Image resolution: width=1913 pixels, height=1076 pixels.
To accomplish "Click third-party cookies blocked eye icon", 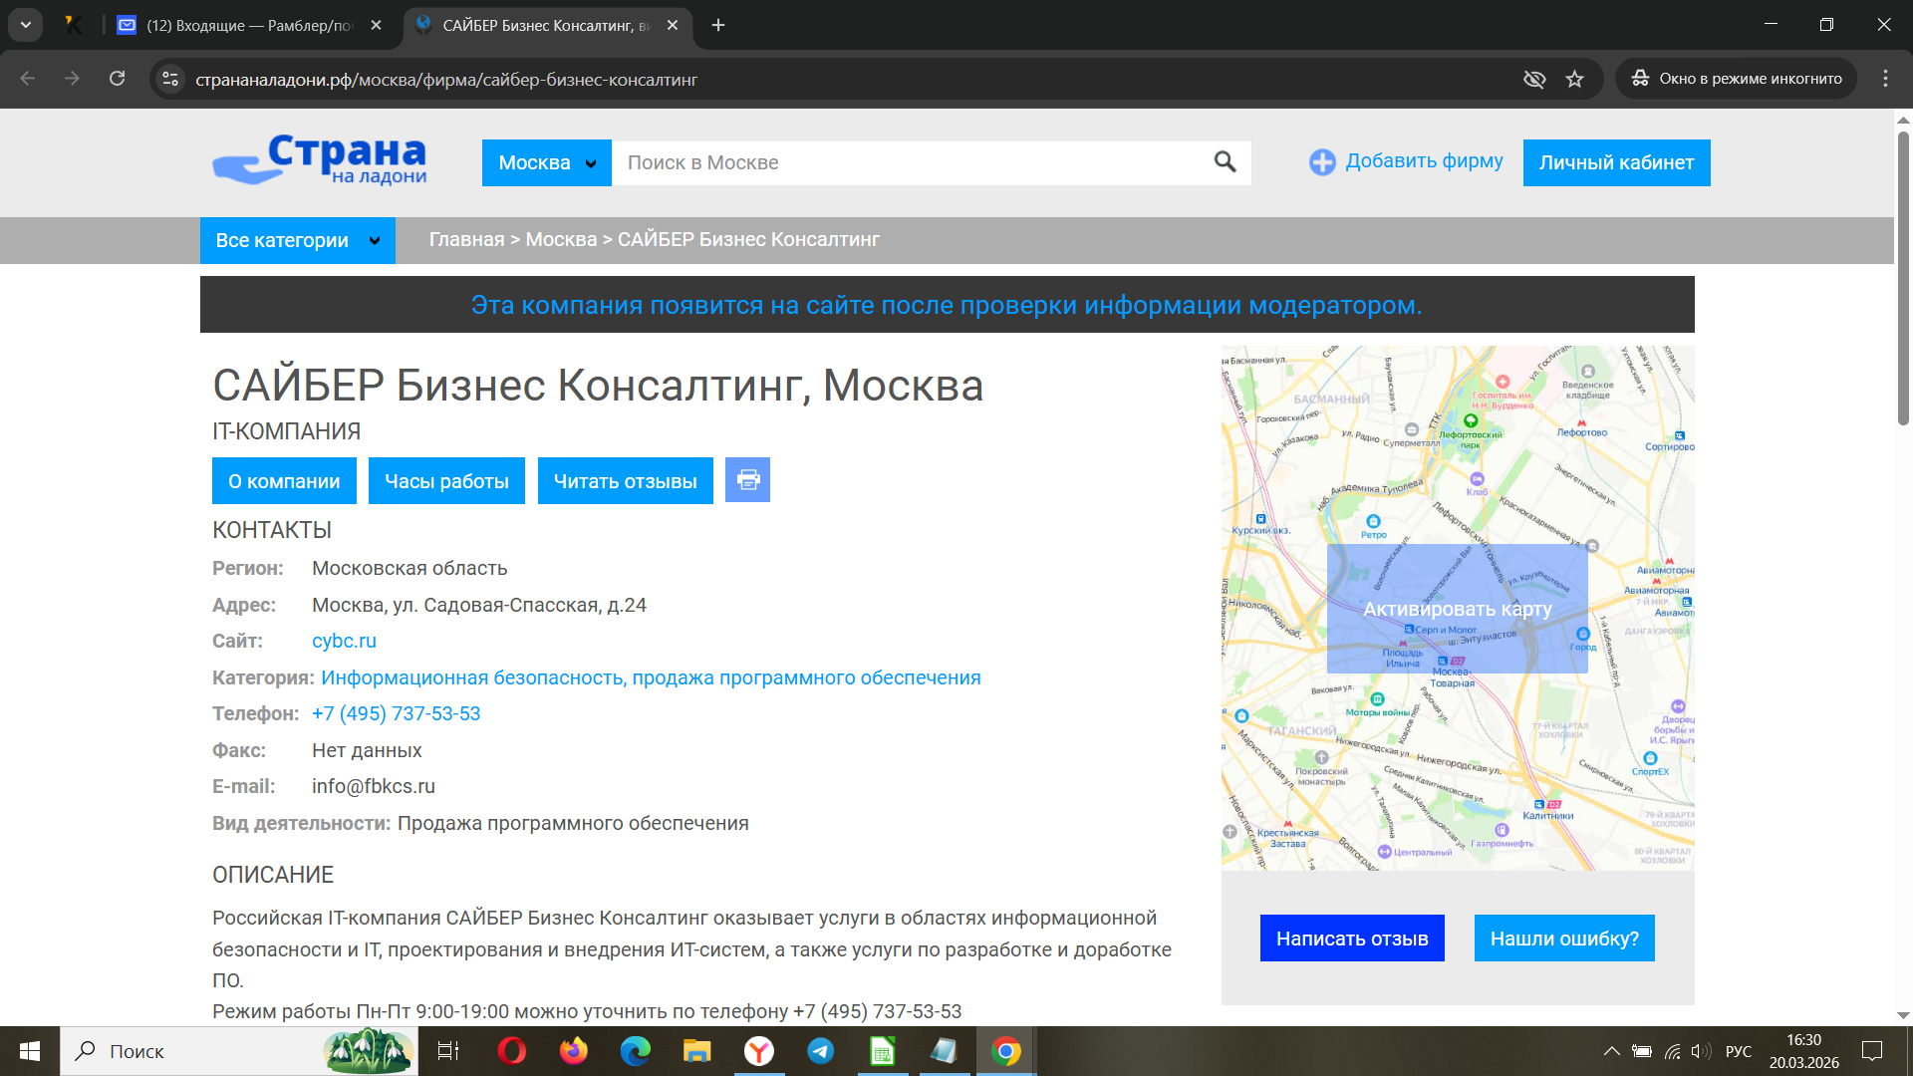I will point(1534,80).
